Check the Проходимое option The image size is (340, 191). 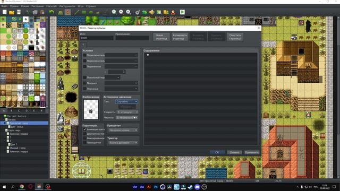point(85,143)
